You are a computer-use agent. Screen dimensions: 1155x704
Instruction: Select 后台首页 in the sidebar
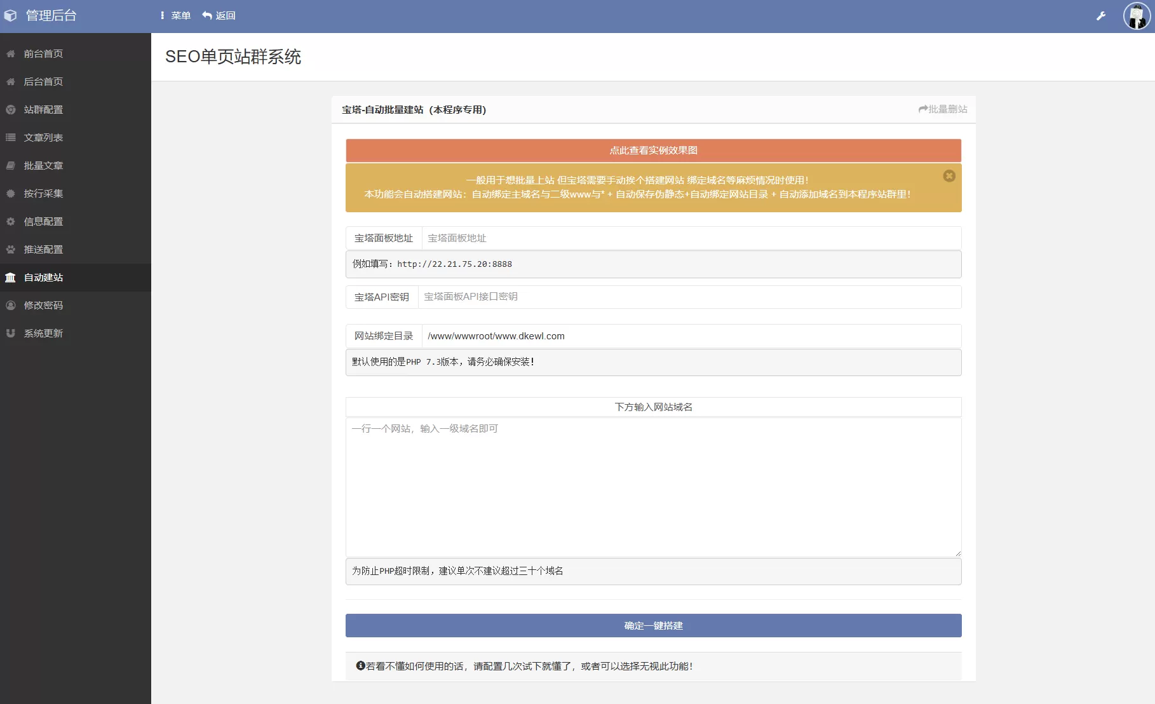coord(42,81)
